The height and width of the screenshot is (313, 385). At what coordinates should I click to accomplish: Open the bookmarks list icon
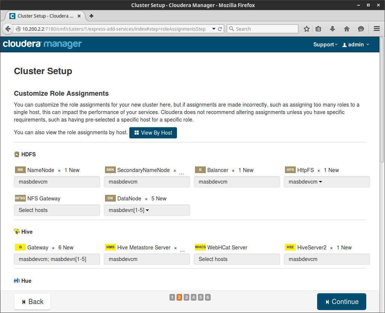coord(318,29)
